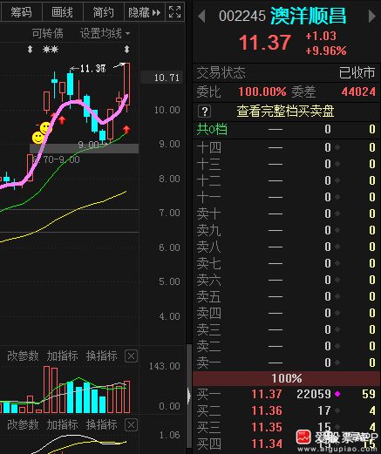Toggle the 简约 view mode
The image size is (381, 454).
tap(103, 12)
